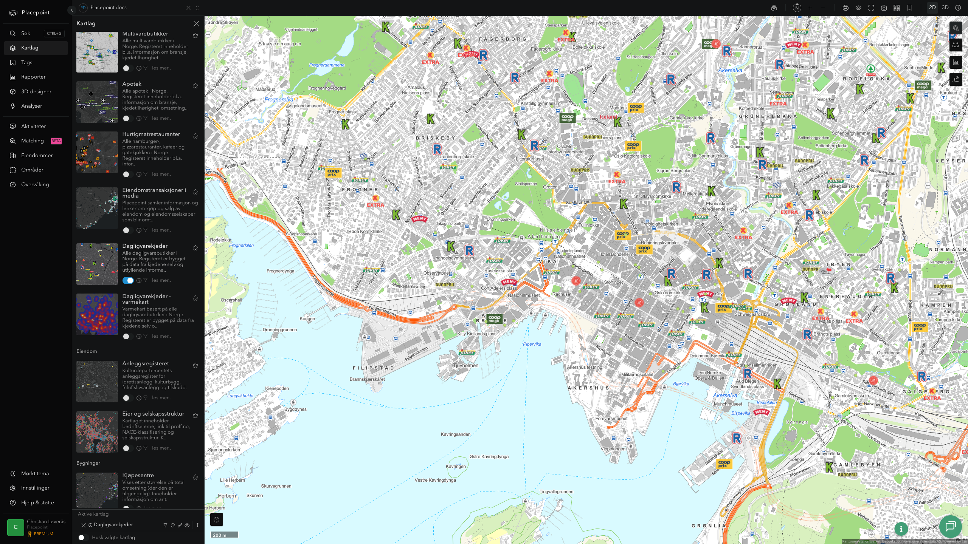The width and height of the screenshot is (968, 544).
Task: Open Rapporter in the sidebar
Action: point(36,77)
